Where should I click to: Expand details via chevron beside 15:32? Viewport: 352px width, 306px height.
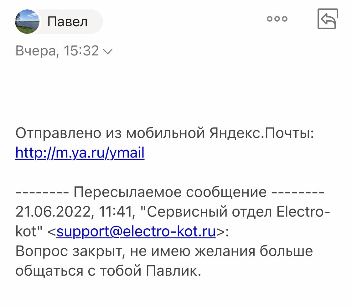pos(107,52)
